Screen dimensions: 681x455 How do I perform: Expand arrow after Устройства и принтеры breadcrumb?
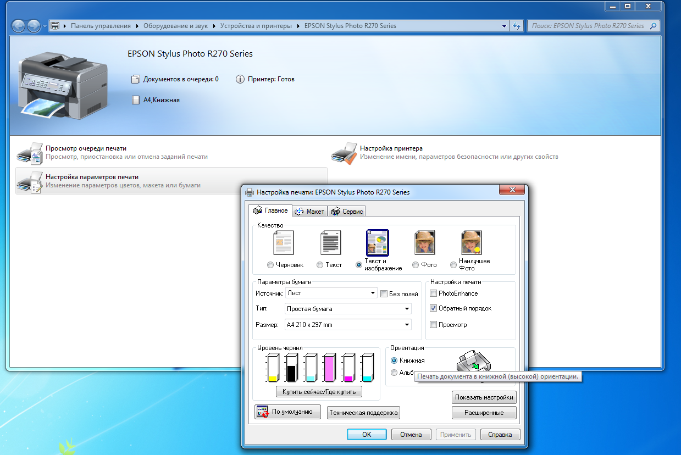coord(298,26)
